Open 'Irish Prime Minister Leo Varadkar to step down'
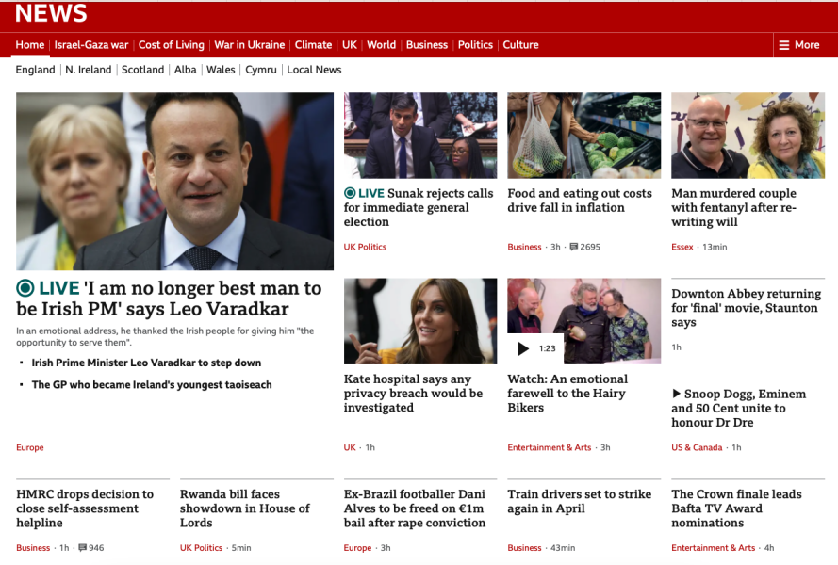This screenshot has height=565, width=838. (146, 363)
